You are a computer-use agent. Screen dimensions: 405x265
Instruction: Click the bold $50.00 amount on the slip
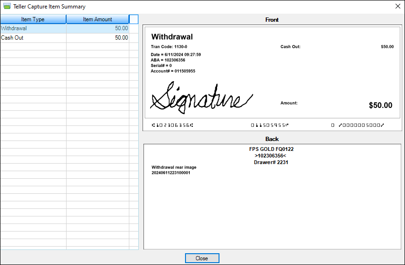pyautogui.click(x=380, y=105)
